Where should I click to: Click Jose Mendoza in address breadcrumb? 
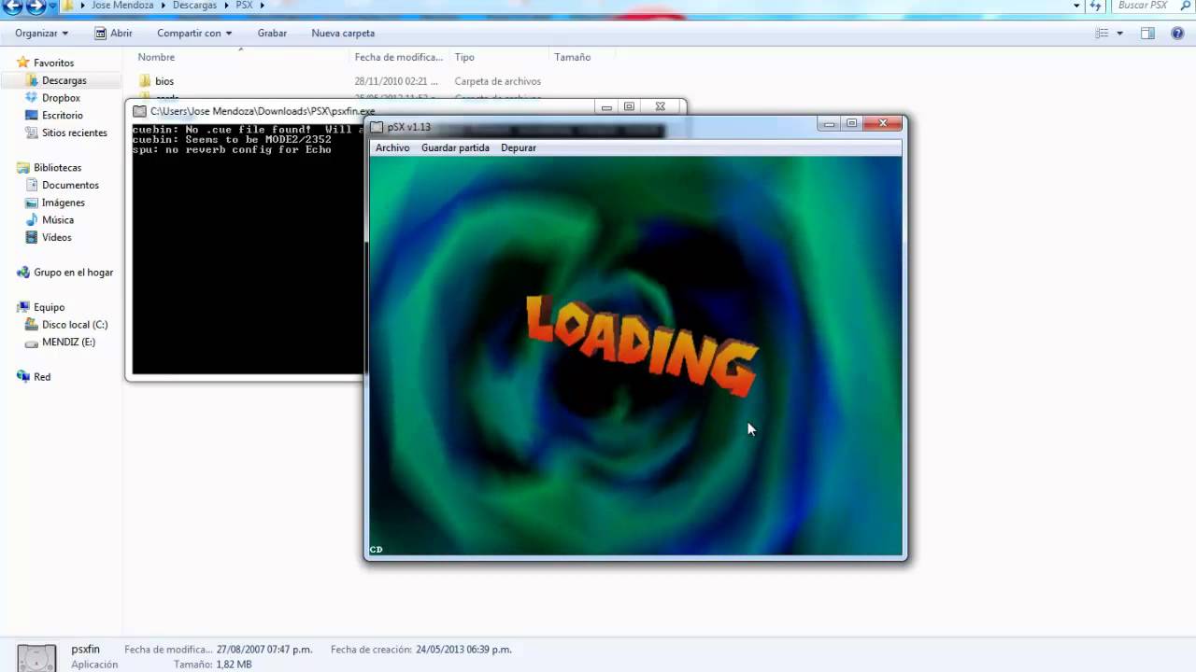click(x=122, y=6)
